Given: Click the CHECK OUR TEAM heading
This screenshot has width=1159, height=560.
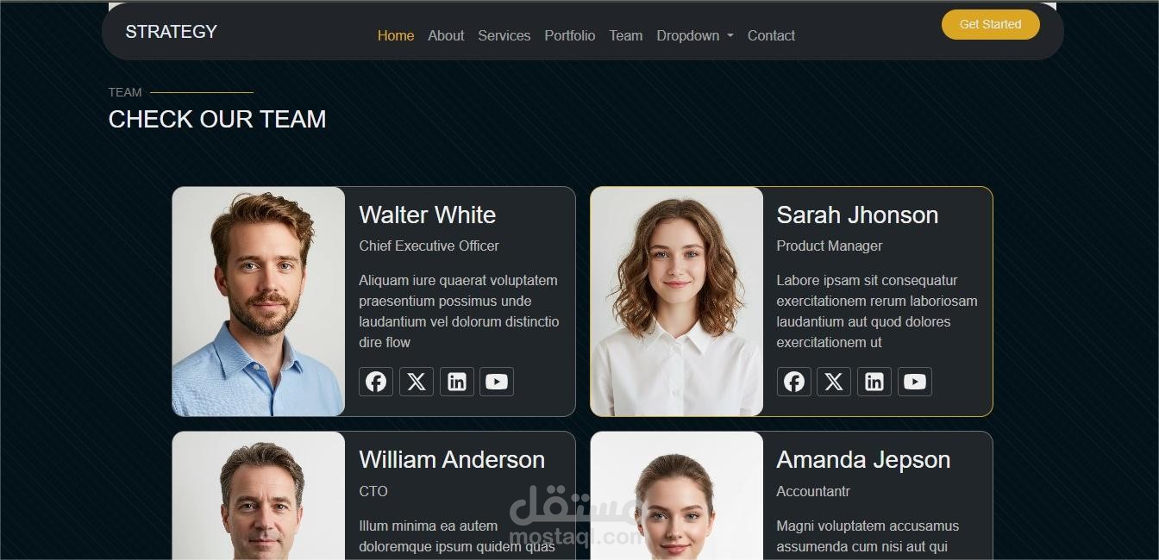Looking at the screenshot, I should (x=217, y=119).
